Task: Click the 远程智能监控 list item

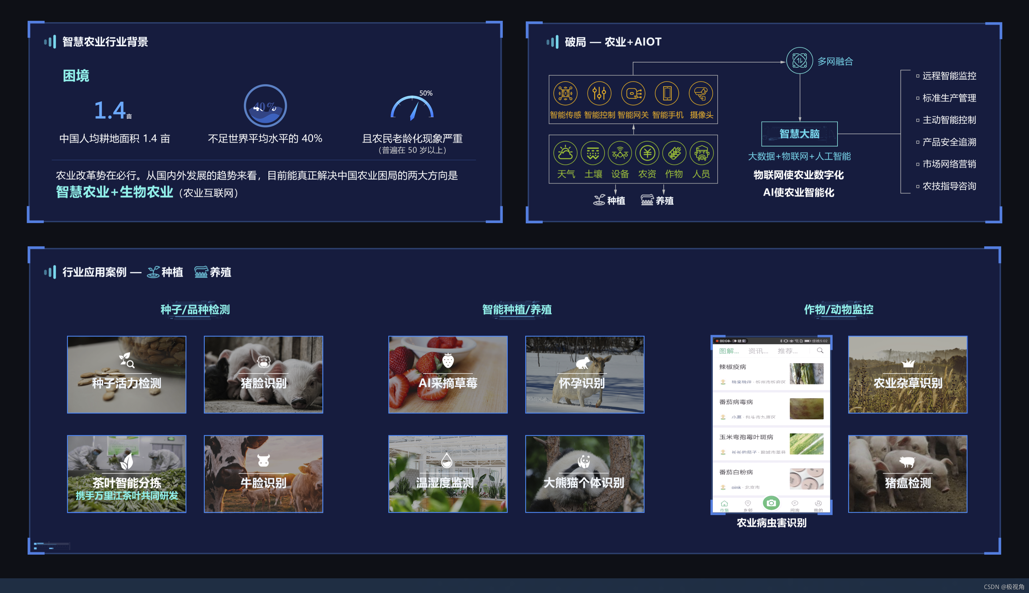Action: [x=949, y=76]
